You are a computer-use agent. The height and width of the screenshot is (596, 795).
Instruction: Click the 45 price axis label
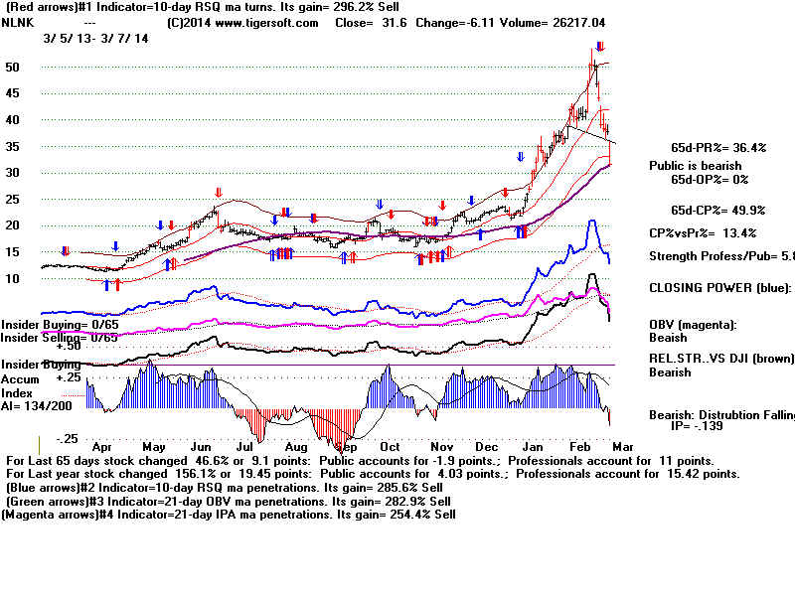pos(12,93)
